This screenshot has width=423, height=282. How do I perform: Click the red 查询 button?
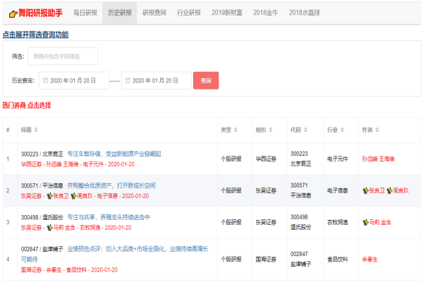click(x=206, y=80)
